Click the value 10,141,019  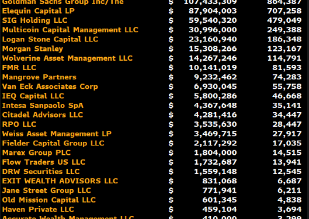213,68
